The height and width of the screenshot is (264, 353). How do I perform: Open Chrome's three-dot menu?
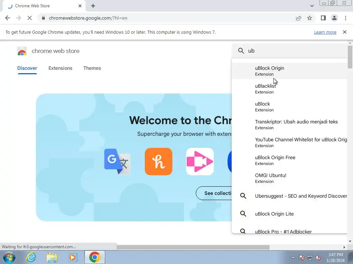pos(345,18)
